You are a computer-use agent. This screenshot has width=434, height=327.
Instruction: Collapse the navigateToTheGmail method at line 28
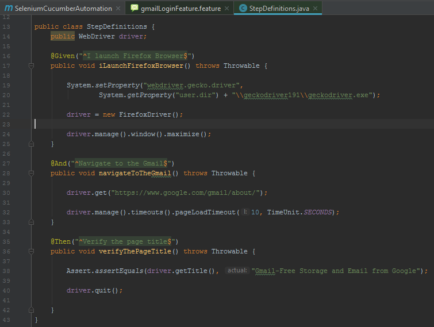(31, 173)
